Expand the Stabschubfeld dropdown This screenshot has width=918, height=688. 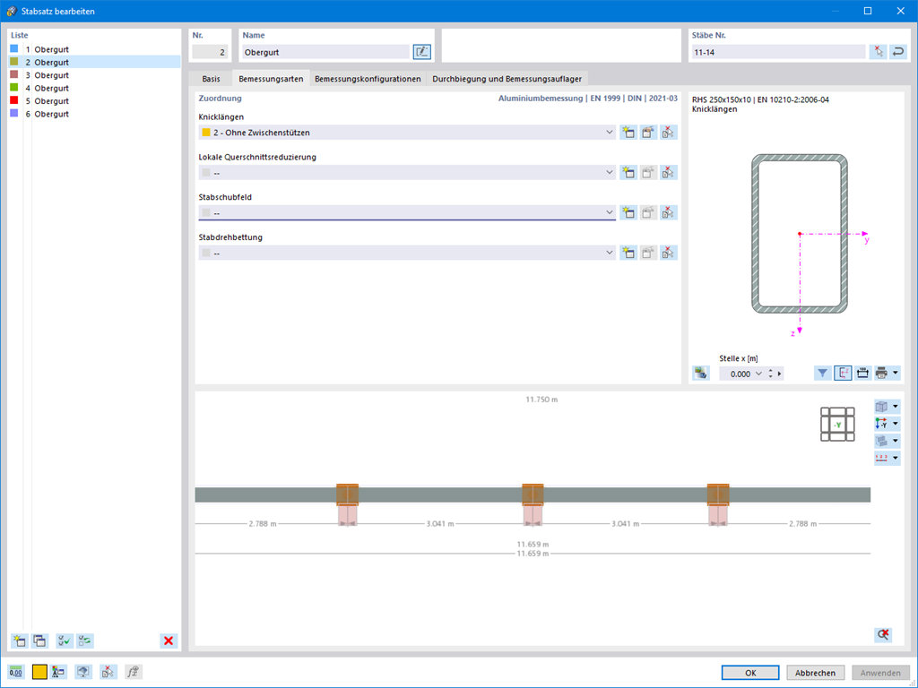pos(609,213)
